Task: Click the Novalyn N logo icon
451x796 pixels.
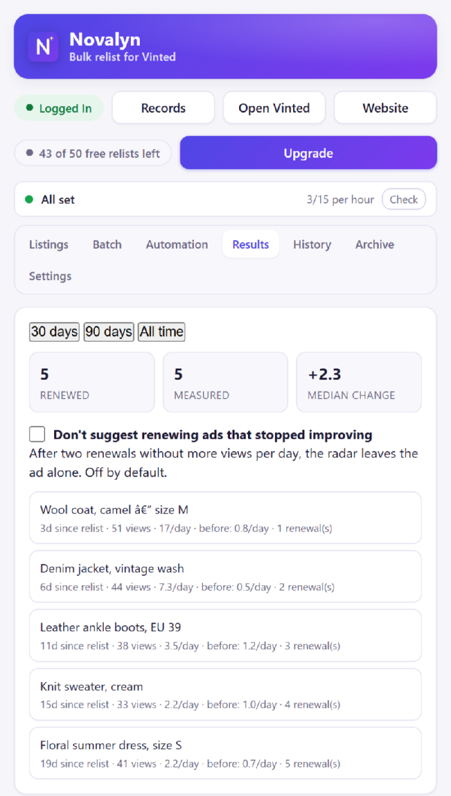Action: click(43, 46)
